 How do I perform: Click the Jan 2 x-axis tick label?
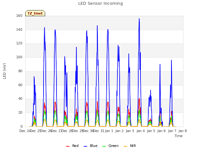(x=119, y=131)
